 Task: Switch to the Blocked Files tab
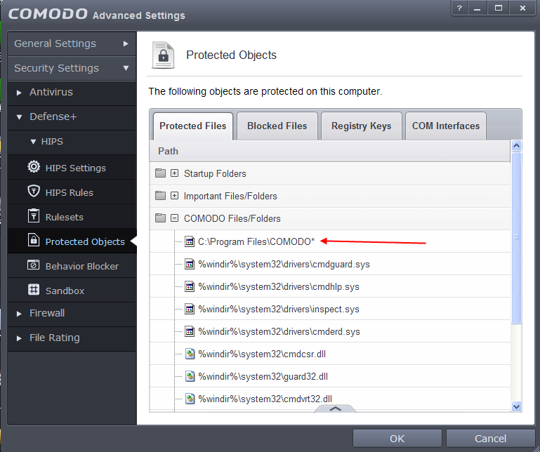pyautogui.click(x=277, y=126)
